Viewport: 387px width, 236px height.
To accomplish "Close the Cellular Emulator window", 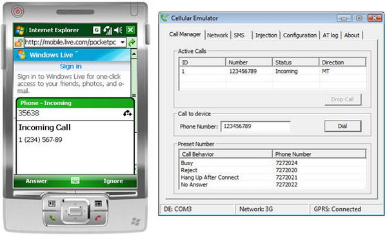I will (374, 18).
